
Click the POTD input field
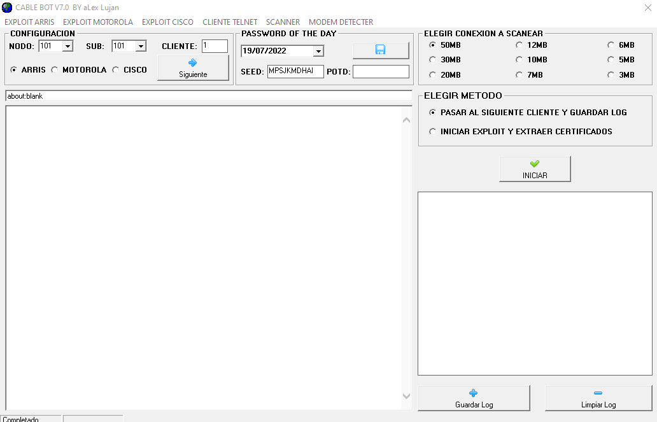click(381, 71)
